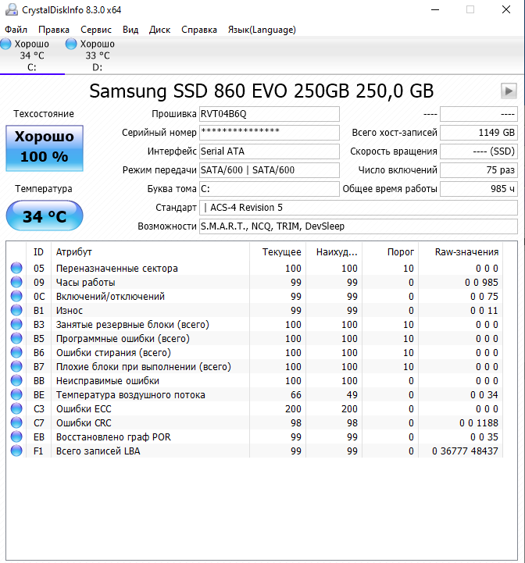Image resolution: width=525 pixels, height=563 pixels.
Task: Open the Справка menu
Action: (199, 30)
